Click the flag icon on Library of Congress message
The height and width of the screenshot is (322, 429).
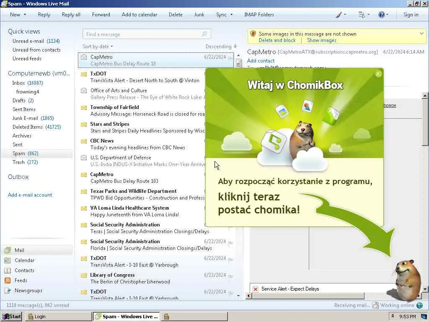point(231,276)
